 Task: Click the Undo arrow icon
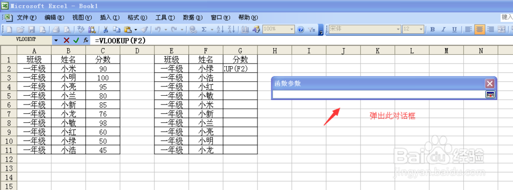point(158,29)
